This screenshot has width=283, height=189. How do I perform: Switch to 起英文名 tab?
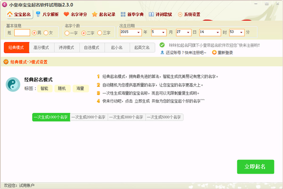pyautogui.click(x=142, y=48)
